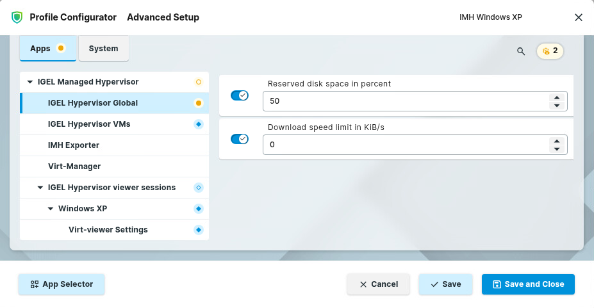This screenshot has height=308, width=594.
Task: Click blue diamond beside IGEL Hypervisor VMs
Action: click(198, 124)
